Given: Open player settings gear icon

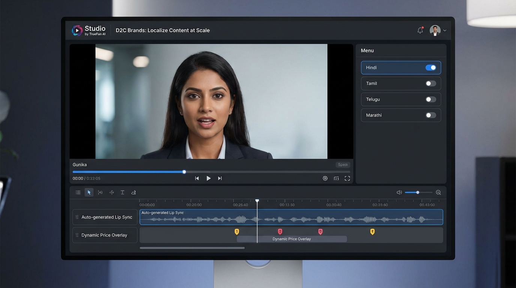Looking at the screenshot, I should click(x=325, y=178).
